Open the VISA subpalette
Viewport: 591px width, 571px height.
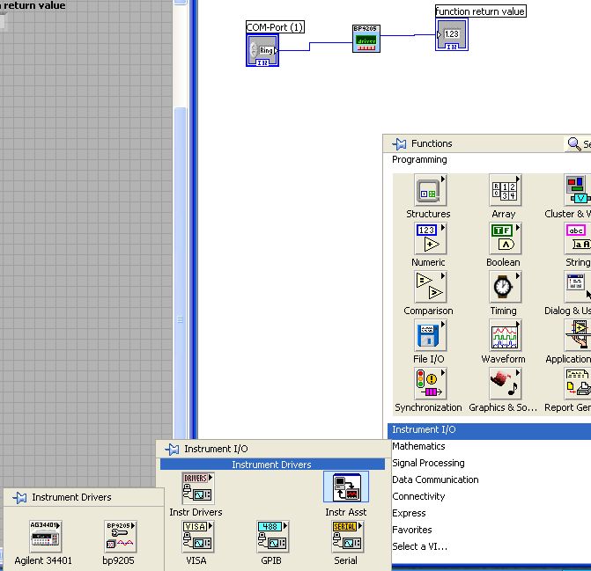click(197, 537)
